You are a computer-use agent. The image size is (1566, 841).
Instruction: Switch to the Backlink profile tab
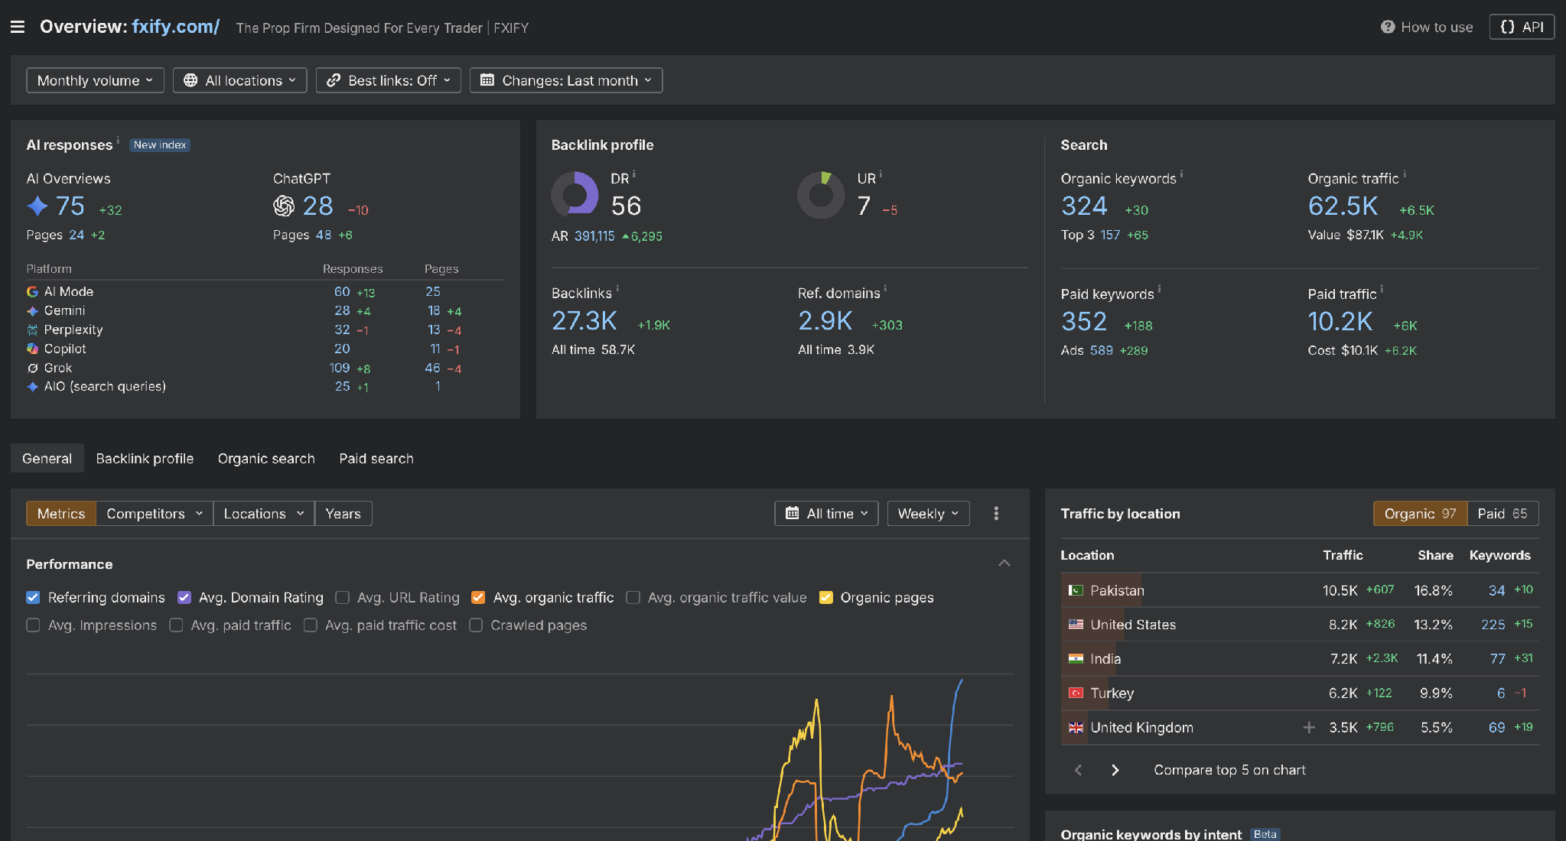coord(145,459)
